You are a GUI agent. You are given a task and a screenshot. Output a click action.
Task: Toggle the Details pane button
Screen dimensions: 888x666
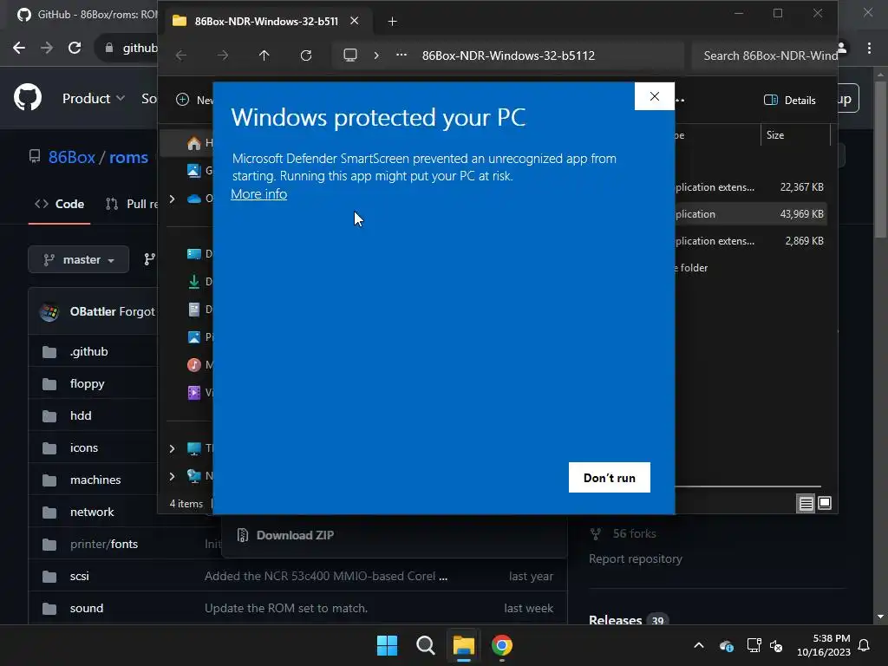click(x=789, y=101)
